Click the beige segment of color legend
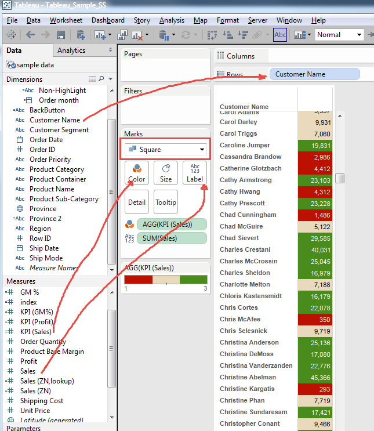Image resolution: width=374 pixels, height=431 pixels. [x=166, y=280]
